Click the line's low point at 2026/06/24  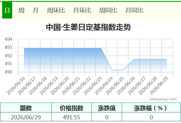112,70
